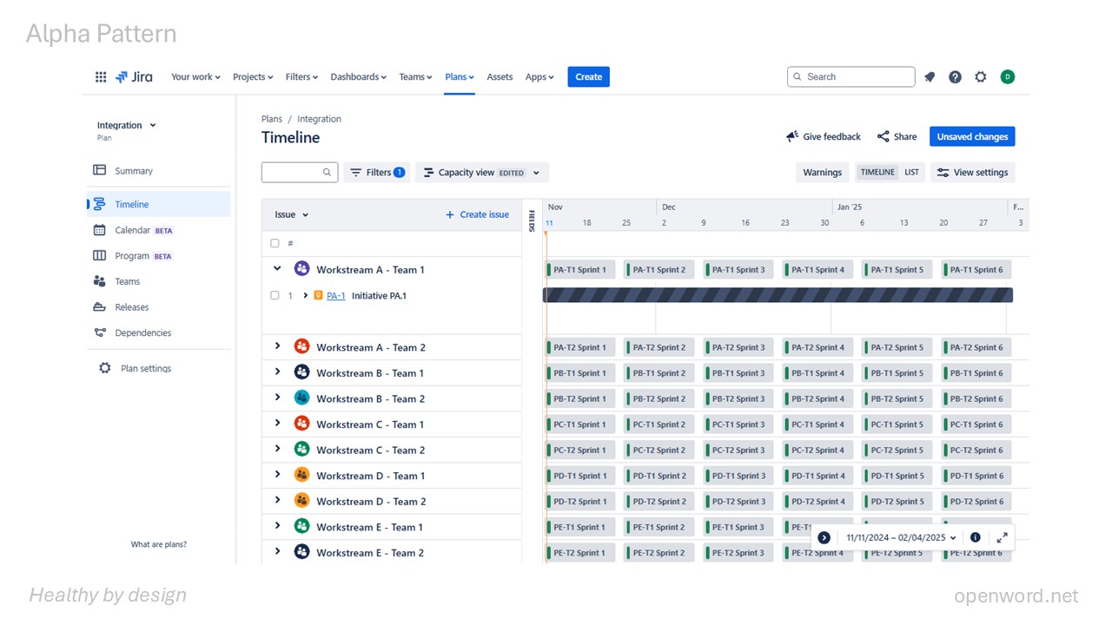Viewport: 1112px width, 625px height.
Task: Click the PA-T1 Sprint 3 marker
Action: (x=738, y=269)
